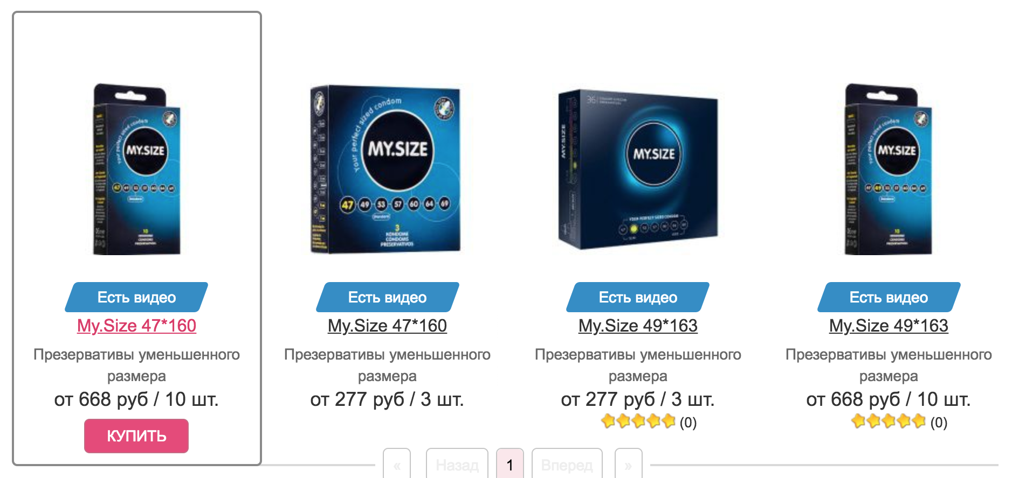
Task: Open My.Size 49*163 link priced 668 rubles
Action: [x=889, y=326]
